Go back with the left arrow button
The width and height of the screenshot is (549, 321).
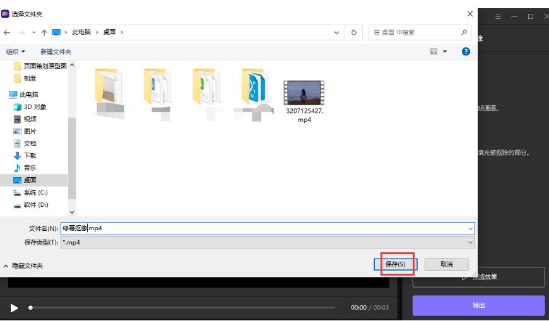click(x=7, y=33)
